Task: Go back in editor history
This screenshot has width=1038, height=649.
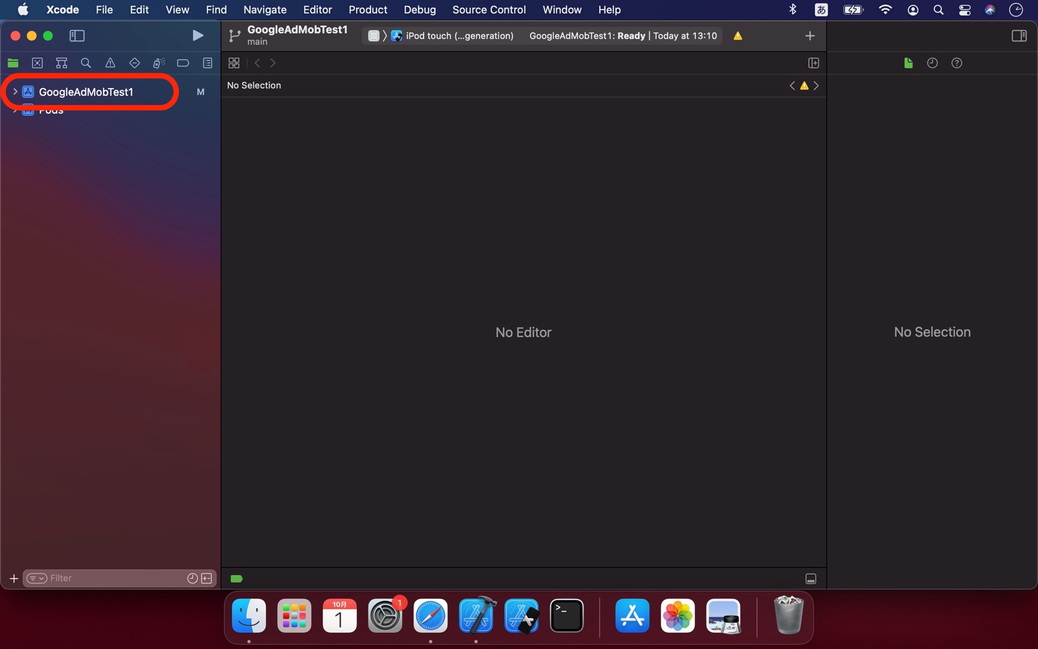Action: pyautogui.click(x=257, y=63)
